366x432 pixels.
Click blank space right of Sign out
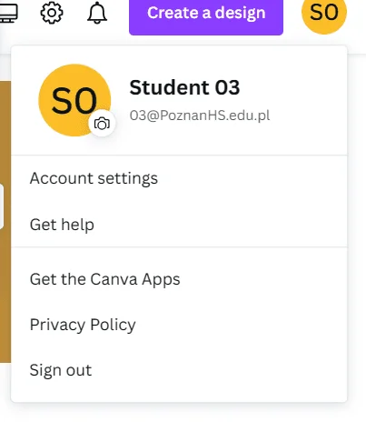coord(218,370)
